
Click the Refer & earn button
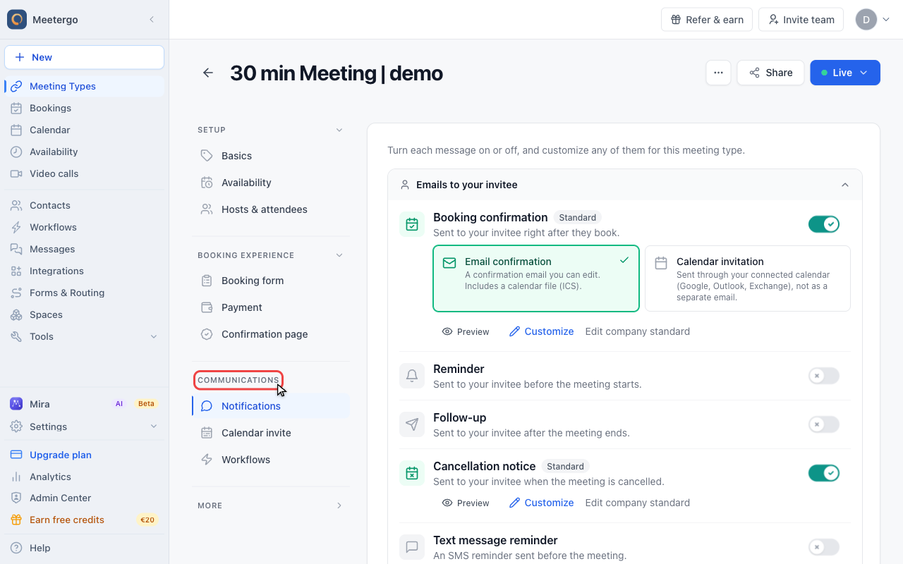pyautogui.click(x=707, y=20)
